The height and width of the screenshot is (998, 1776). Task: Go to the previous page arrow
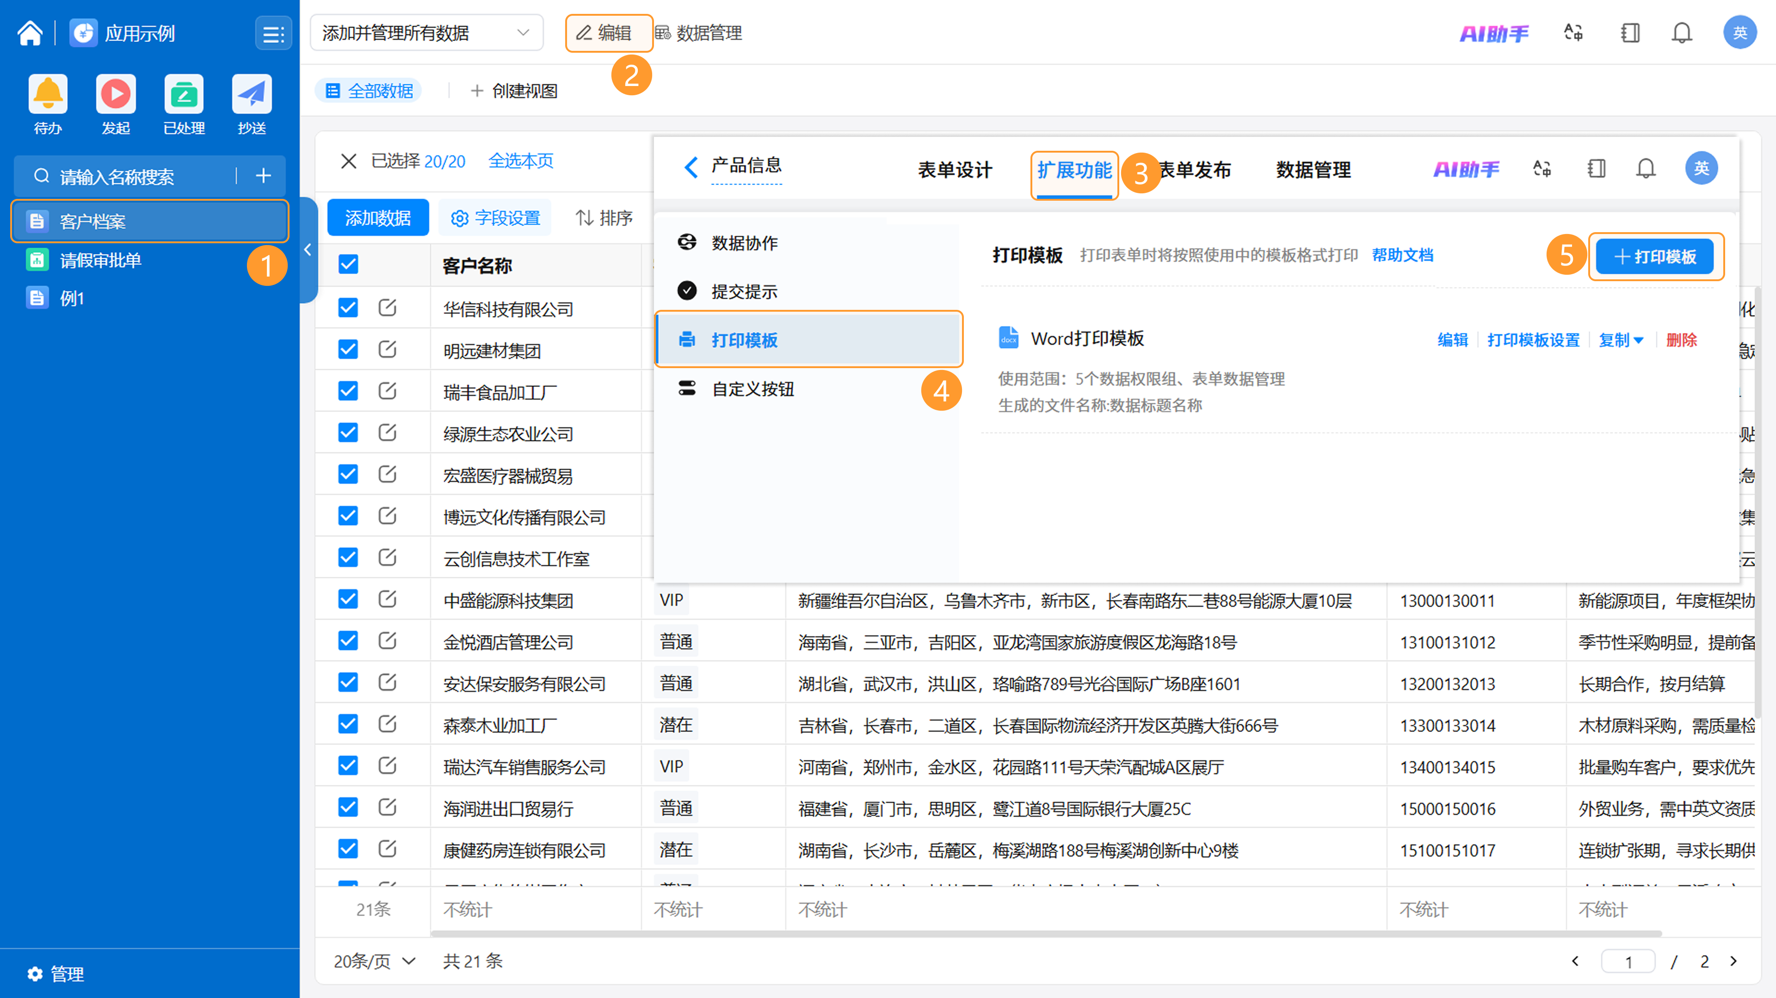click(1575, 961)
